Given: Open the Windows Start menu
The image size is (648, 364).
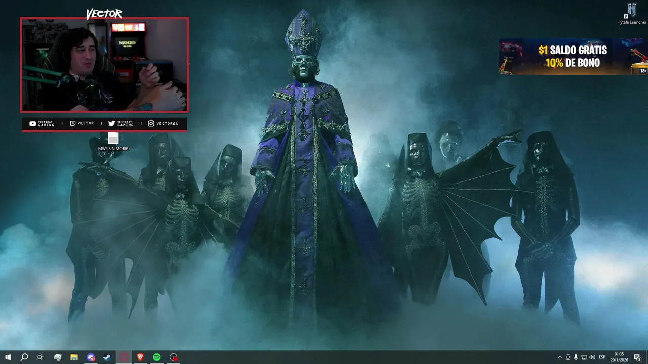Looking at the screenshot, I should click(x=8, y=357).
